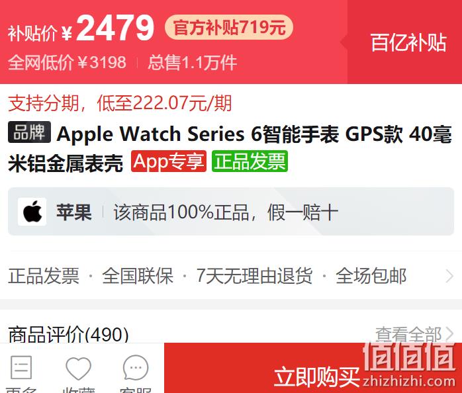Open customer service chat bubble icon
The image size is (462, 393).
pos(136,368)
